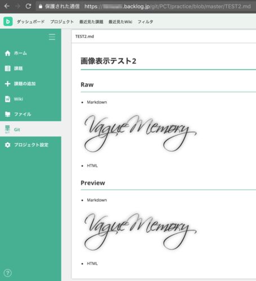Click the browser address bar URL
Image resolution: width=256 pixels, height=281 pixels.
click(167, 7)
